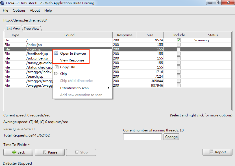Sort by Size column header
The image size is (235, 166).
pyautogui.click(x=150, y=35)
